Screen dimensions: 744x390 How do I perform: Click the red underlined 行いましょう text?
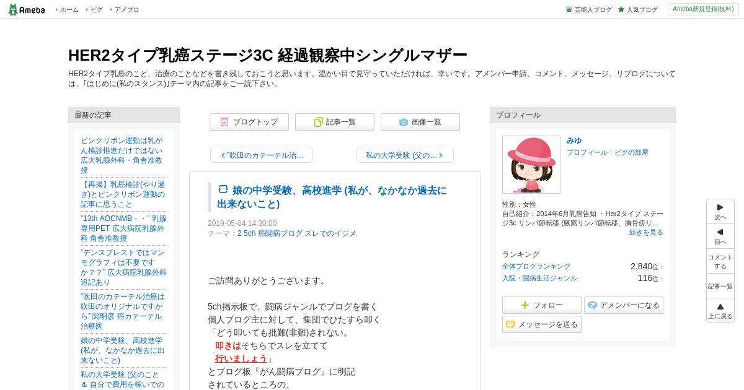coord(241,358)
